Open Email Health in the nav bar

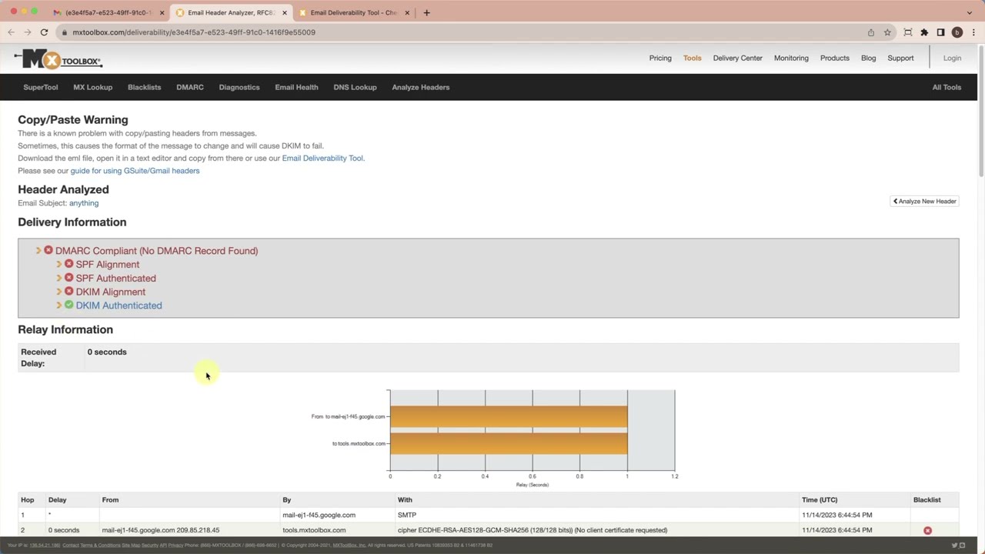(296, 87)
